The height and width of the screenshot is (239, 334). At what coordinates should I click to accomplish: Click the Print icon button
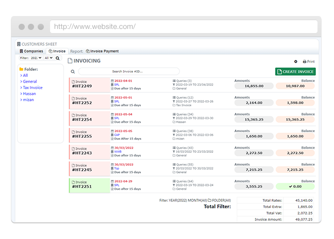308,61
